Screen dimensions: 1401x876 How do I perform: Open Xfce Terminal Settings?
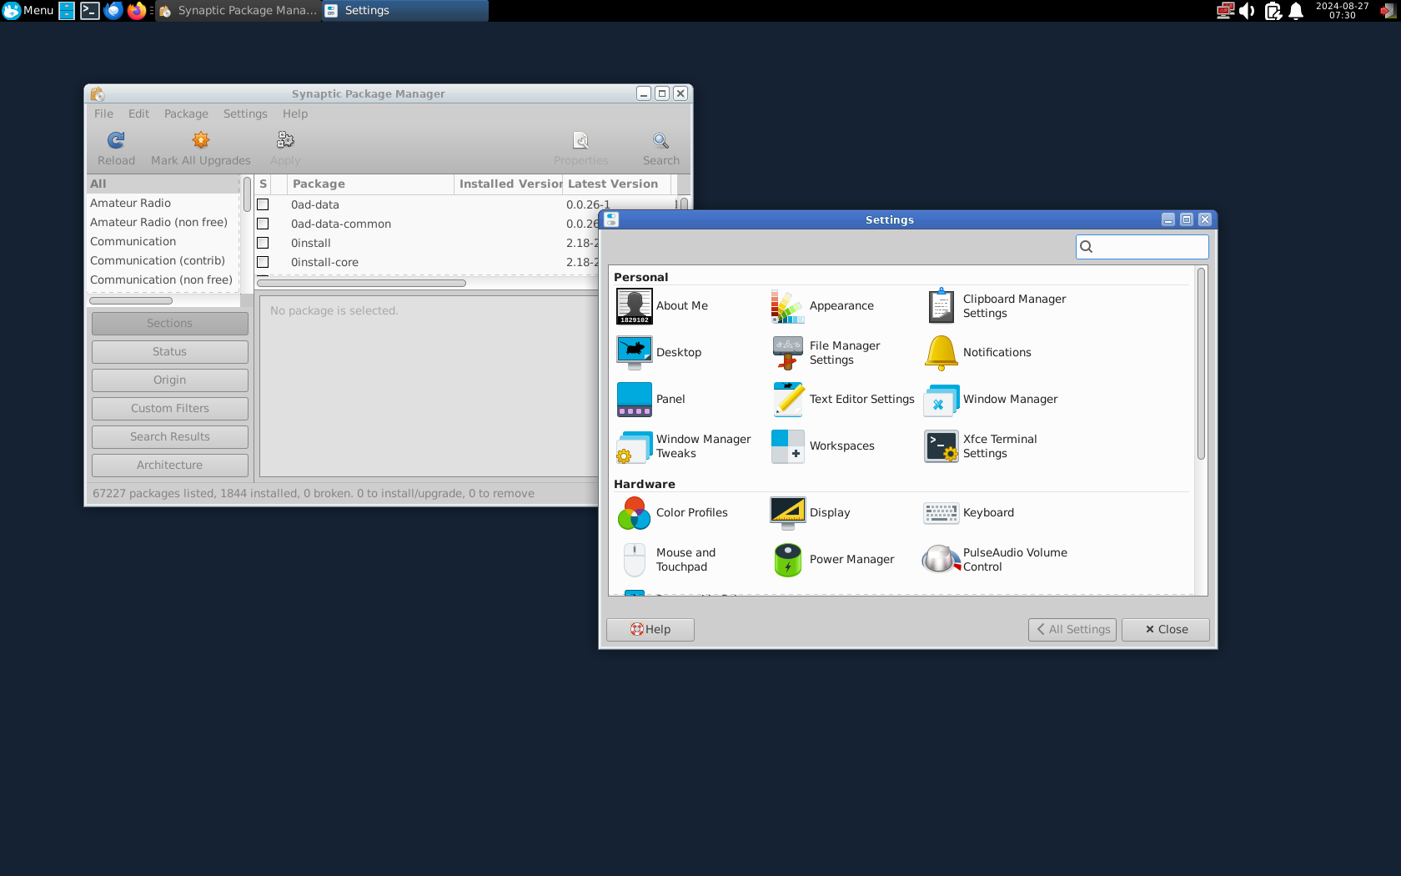tap(981, 446)
